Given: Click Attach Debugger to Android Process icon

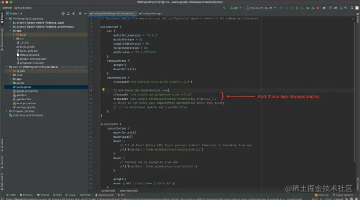Looking at the screenshot, I should (x=313, y=8).
